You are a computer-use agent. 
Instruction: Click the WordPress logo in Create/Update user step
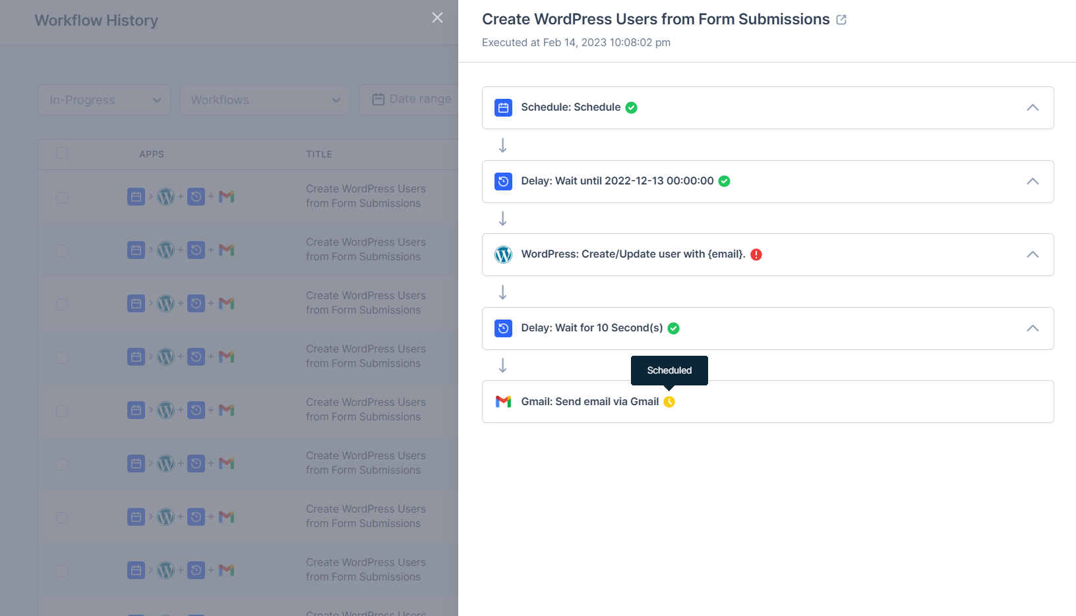pos(503,254)
